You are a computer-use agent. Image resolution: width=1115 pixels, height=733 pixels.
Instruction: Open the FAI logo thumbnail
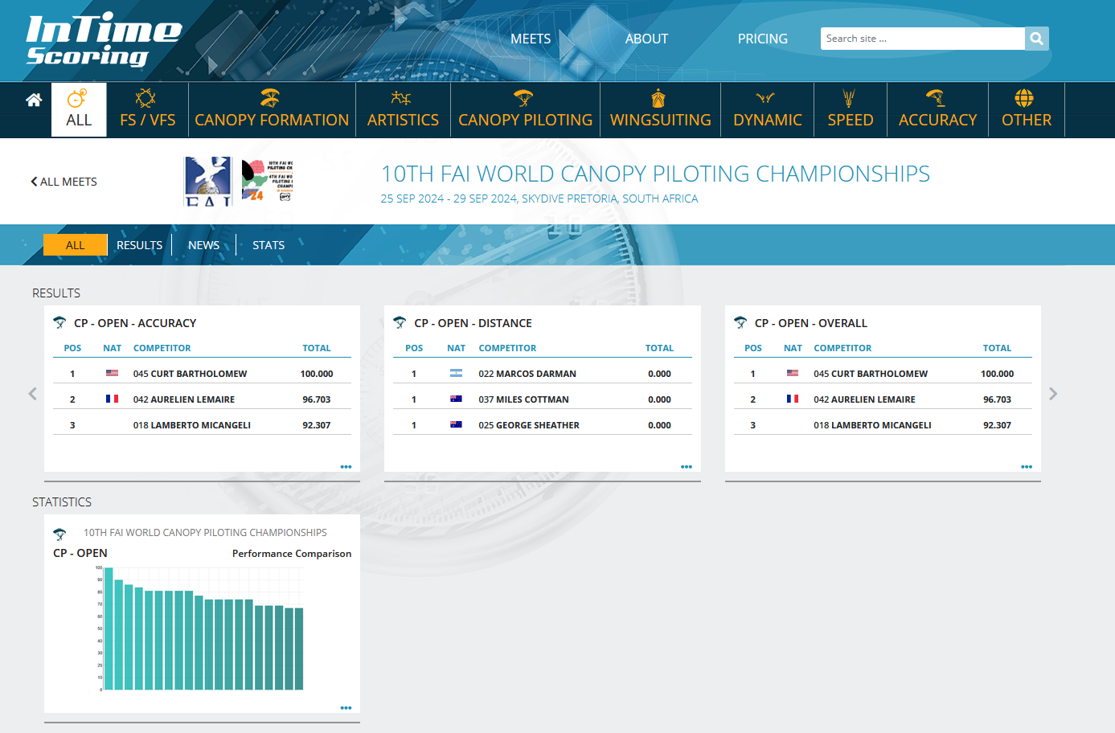point(208,182)
